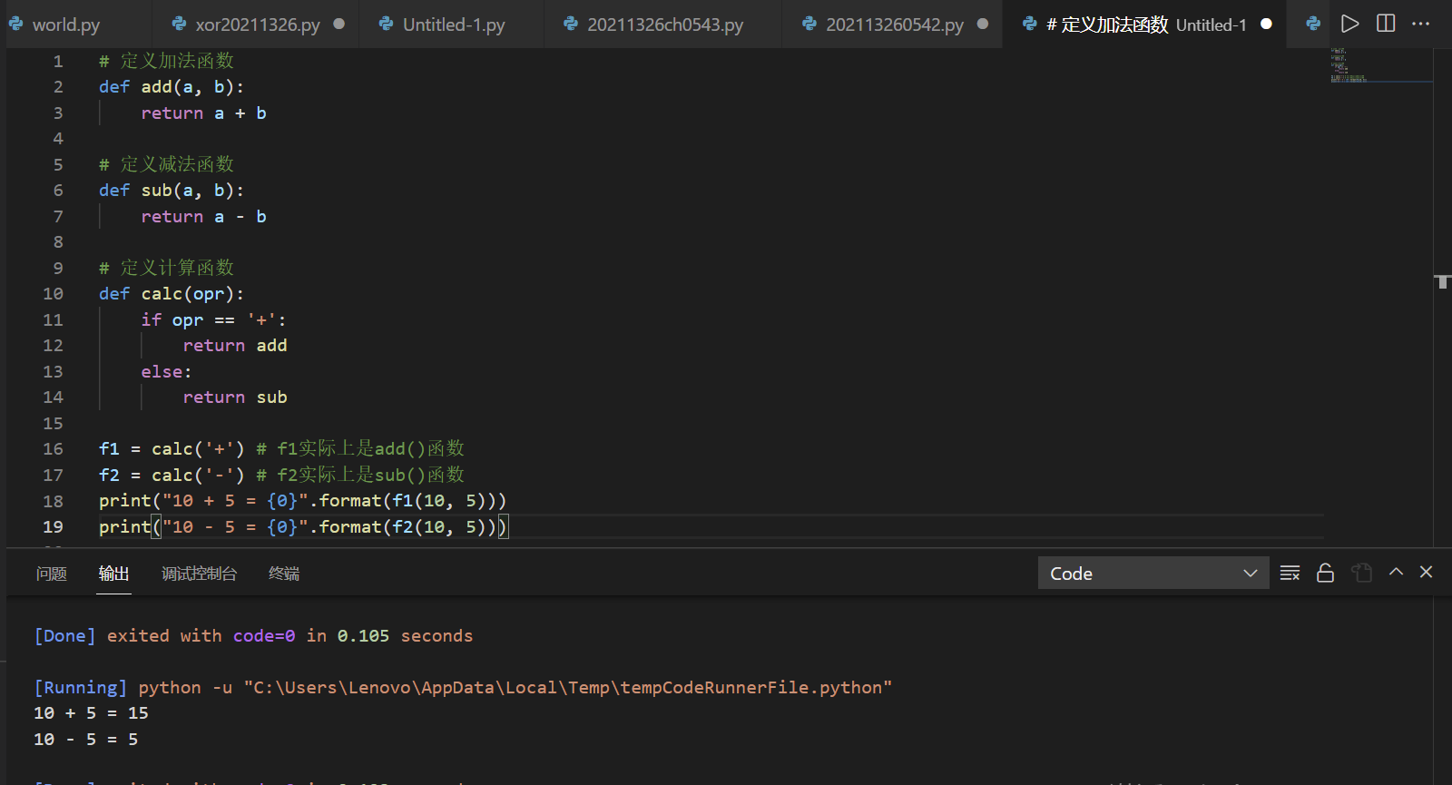Viewport: 1452px width, 785px height.
Task: Click the unsaved dot on xor20211326.py tab
Action: pyautogui.click(x=339, y=24)
